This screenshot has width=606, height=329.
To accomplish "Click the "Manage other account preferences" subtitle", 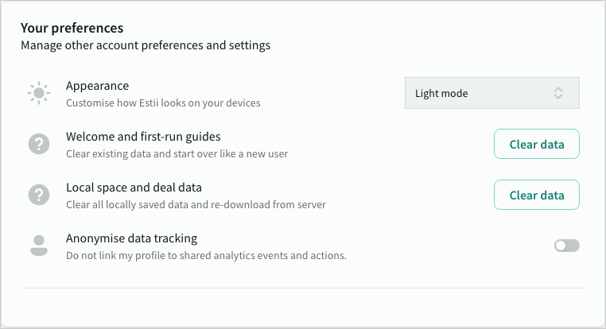I will click(146, 45).
